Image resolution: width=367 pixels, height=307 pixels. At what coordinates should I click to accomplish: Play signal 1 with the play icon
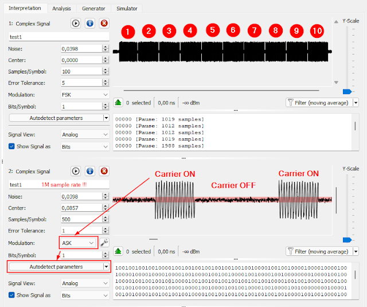(76, 24)
